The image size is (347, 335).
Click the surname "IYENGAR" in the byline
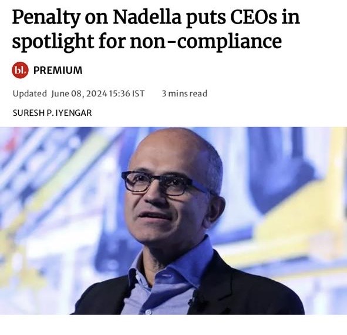(x=73, y=113)
